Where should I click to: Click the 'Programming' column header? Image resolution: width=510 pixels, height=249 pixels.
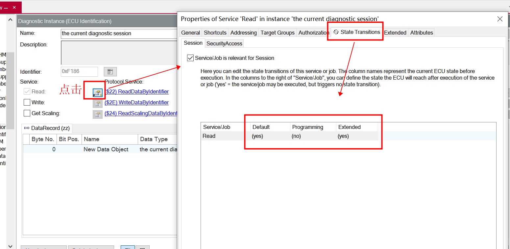coord(313,127)
